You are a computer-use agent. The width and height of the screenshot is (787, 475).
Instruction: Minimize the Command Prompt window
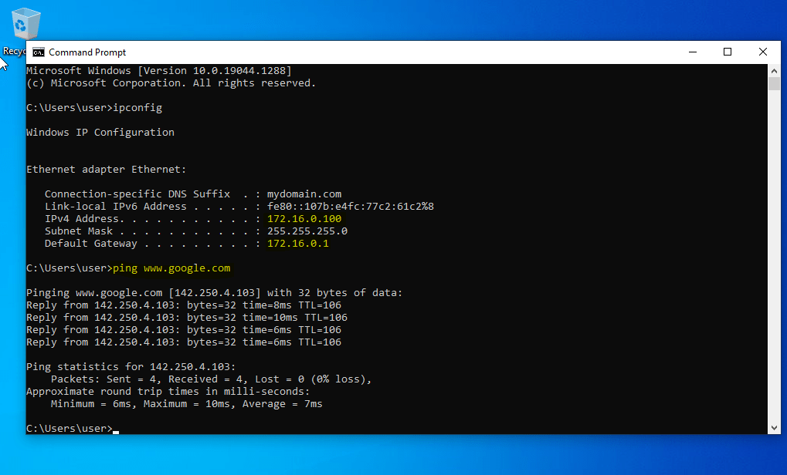[x=692, y=52]
